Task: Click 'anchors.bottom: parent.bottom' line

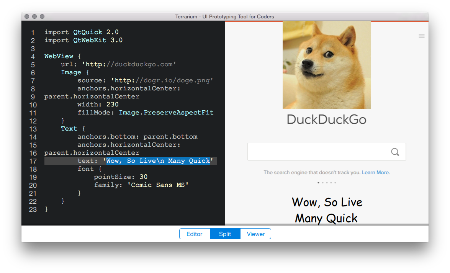Action: [137, 137]
